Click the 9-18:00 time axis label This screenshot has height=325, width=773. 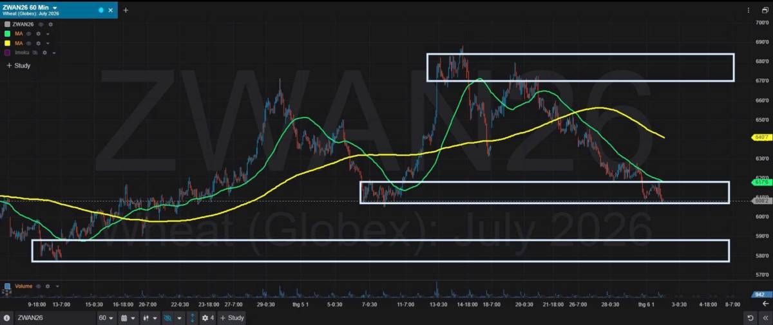(37, 304)
